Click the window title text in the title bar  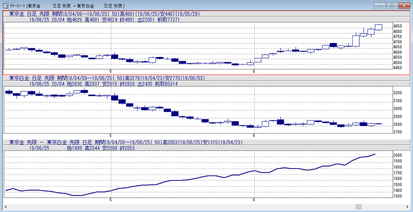[67, 6]
